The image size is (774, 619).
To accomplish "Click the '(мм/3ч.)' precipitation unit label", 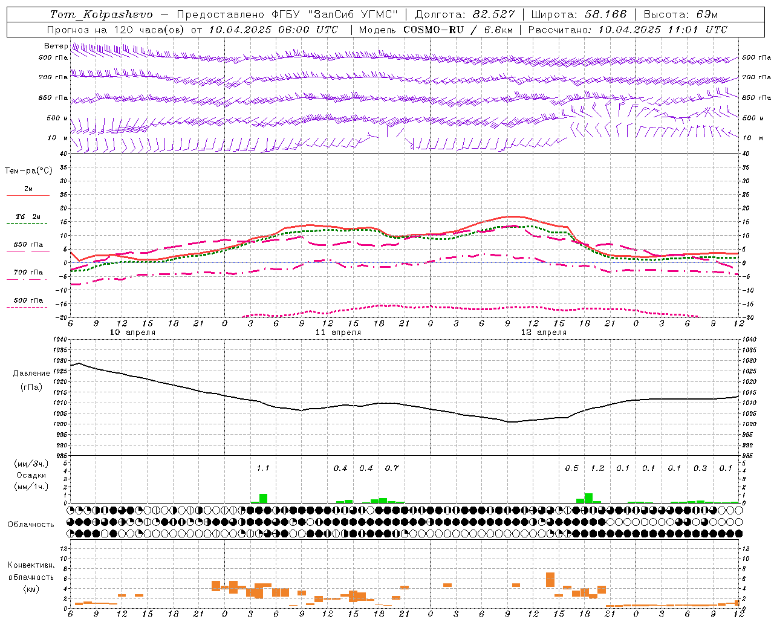I will [31, 464].
